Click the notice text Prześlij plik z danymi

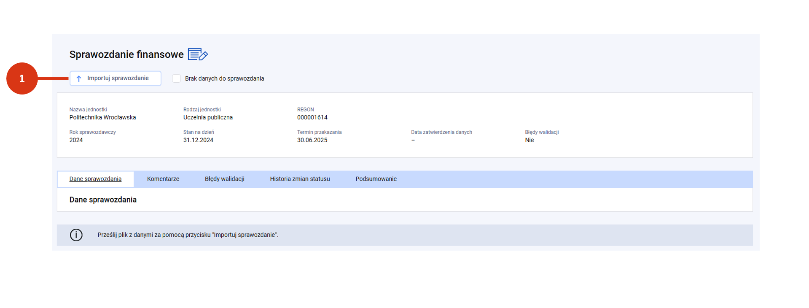(188, 235)
